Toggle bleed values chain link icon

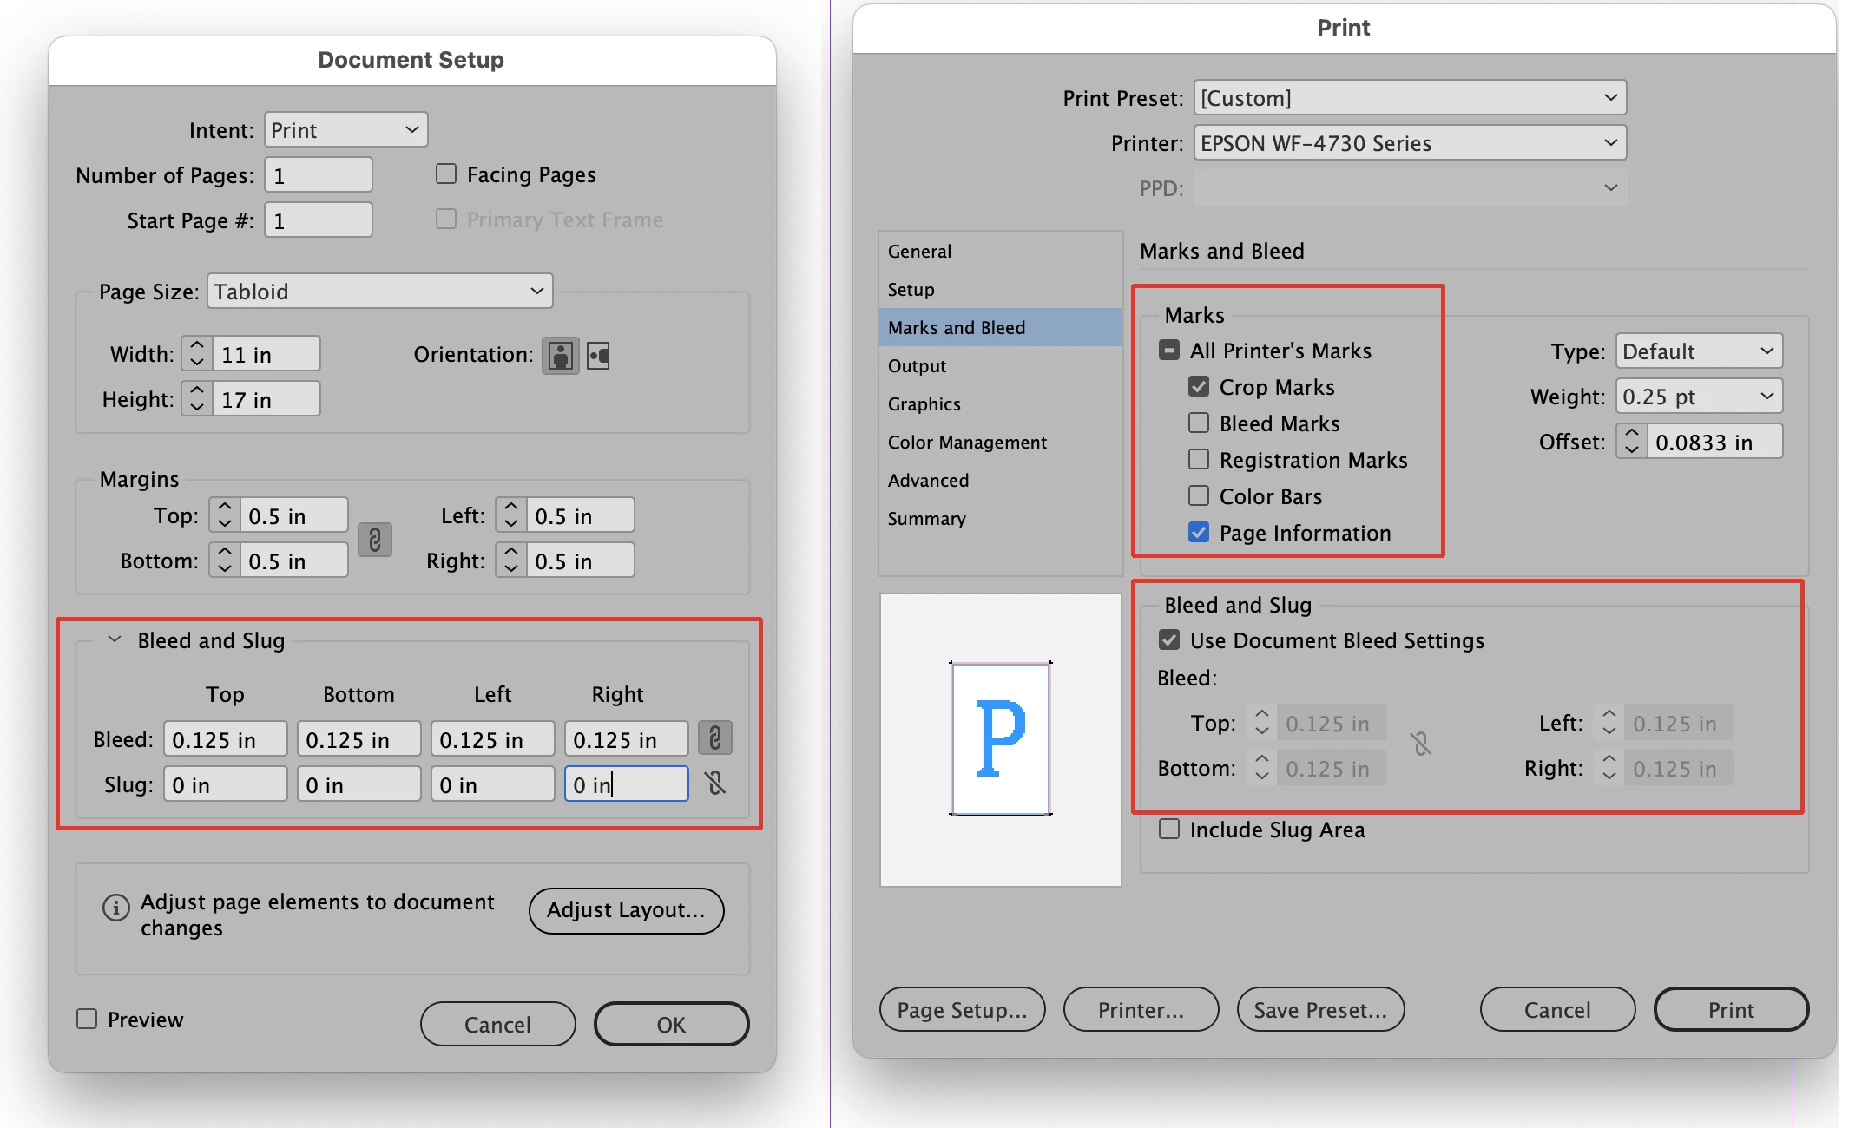(x=715, y=739)
